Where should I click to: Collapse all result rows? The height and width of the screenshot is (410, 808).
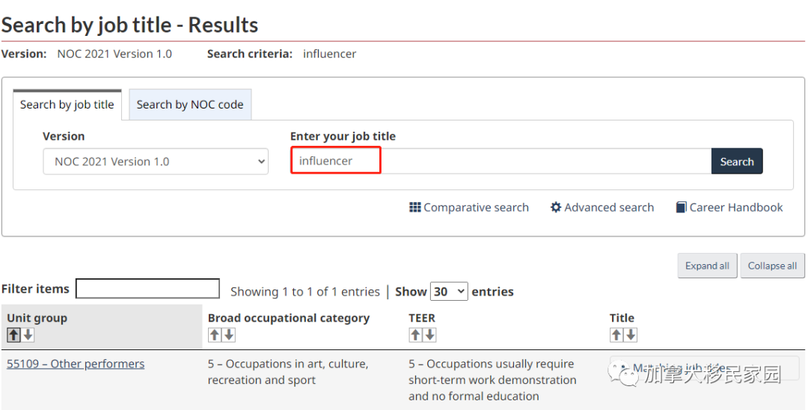(x=772, y=266)
